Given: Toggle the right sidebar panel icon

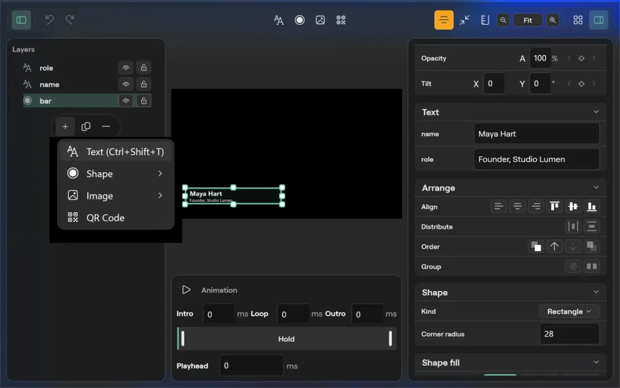Looking at the screenshot, I should pos(599,20).
